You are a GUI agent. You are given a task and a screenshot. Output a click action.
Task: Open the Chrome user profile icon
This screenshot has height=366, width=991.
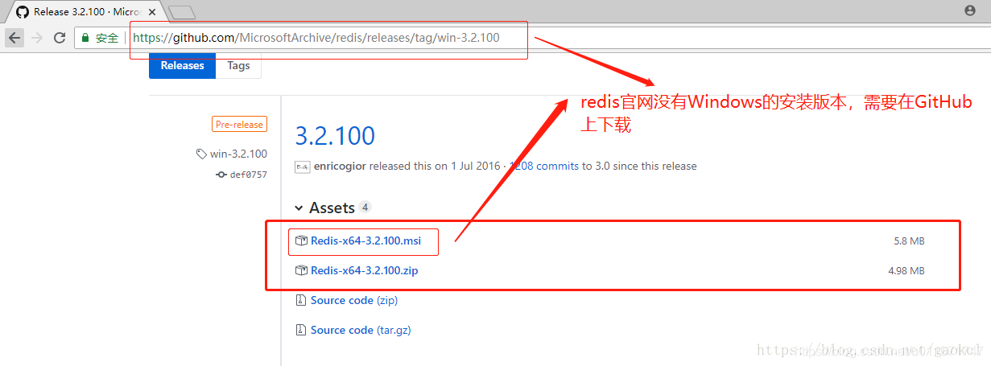(x=969, y=10)
